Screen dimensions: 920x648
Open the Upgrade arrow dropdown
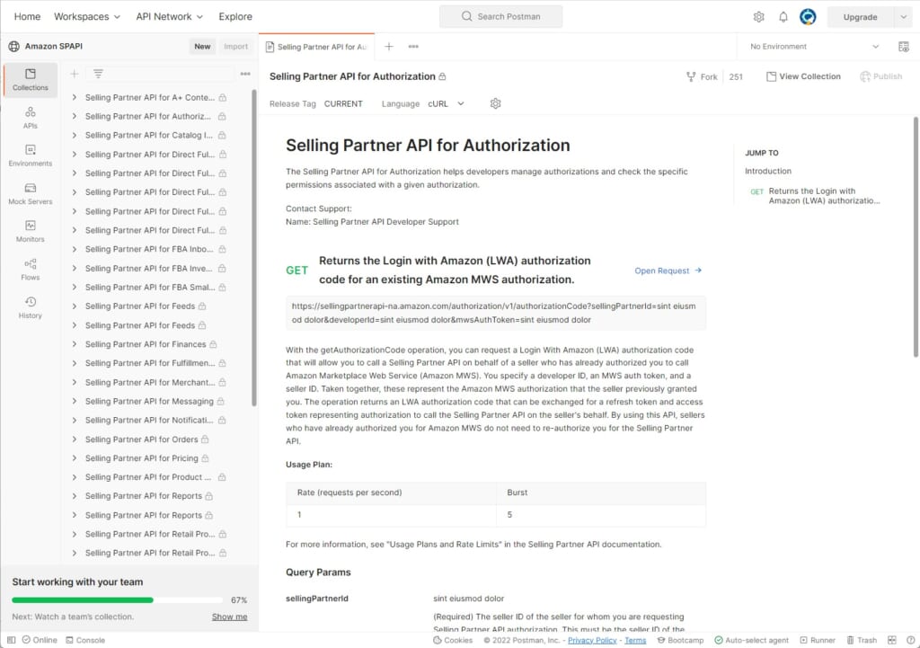904,17
